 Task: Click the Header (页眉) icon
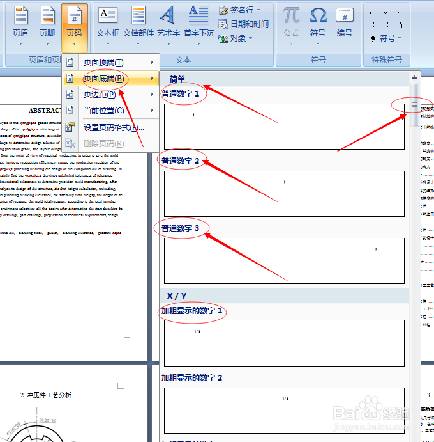20,15
